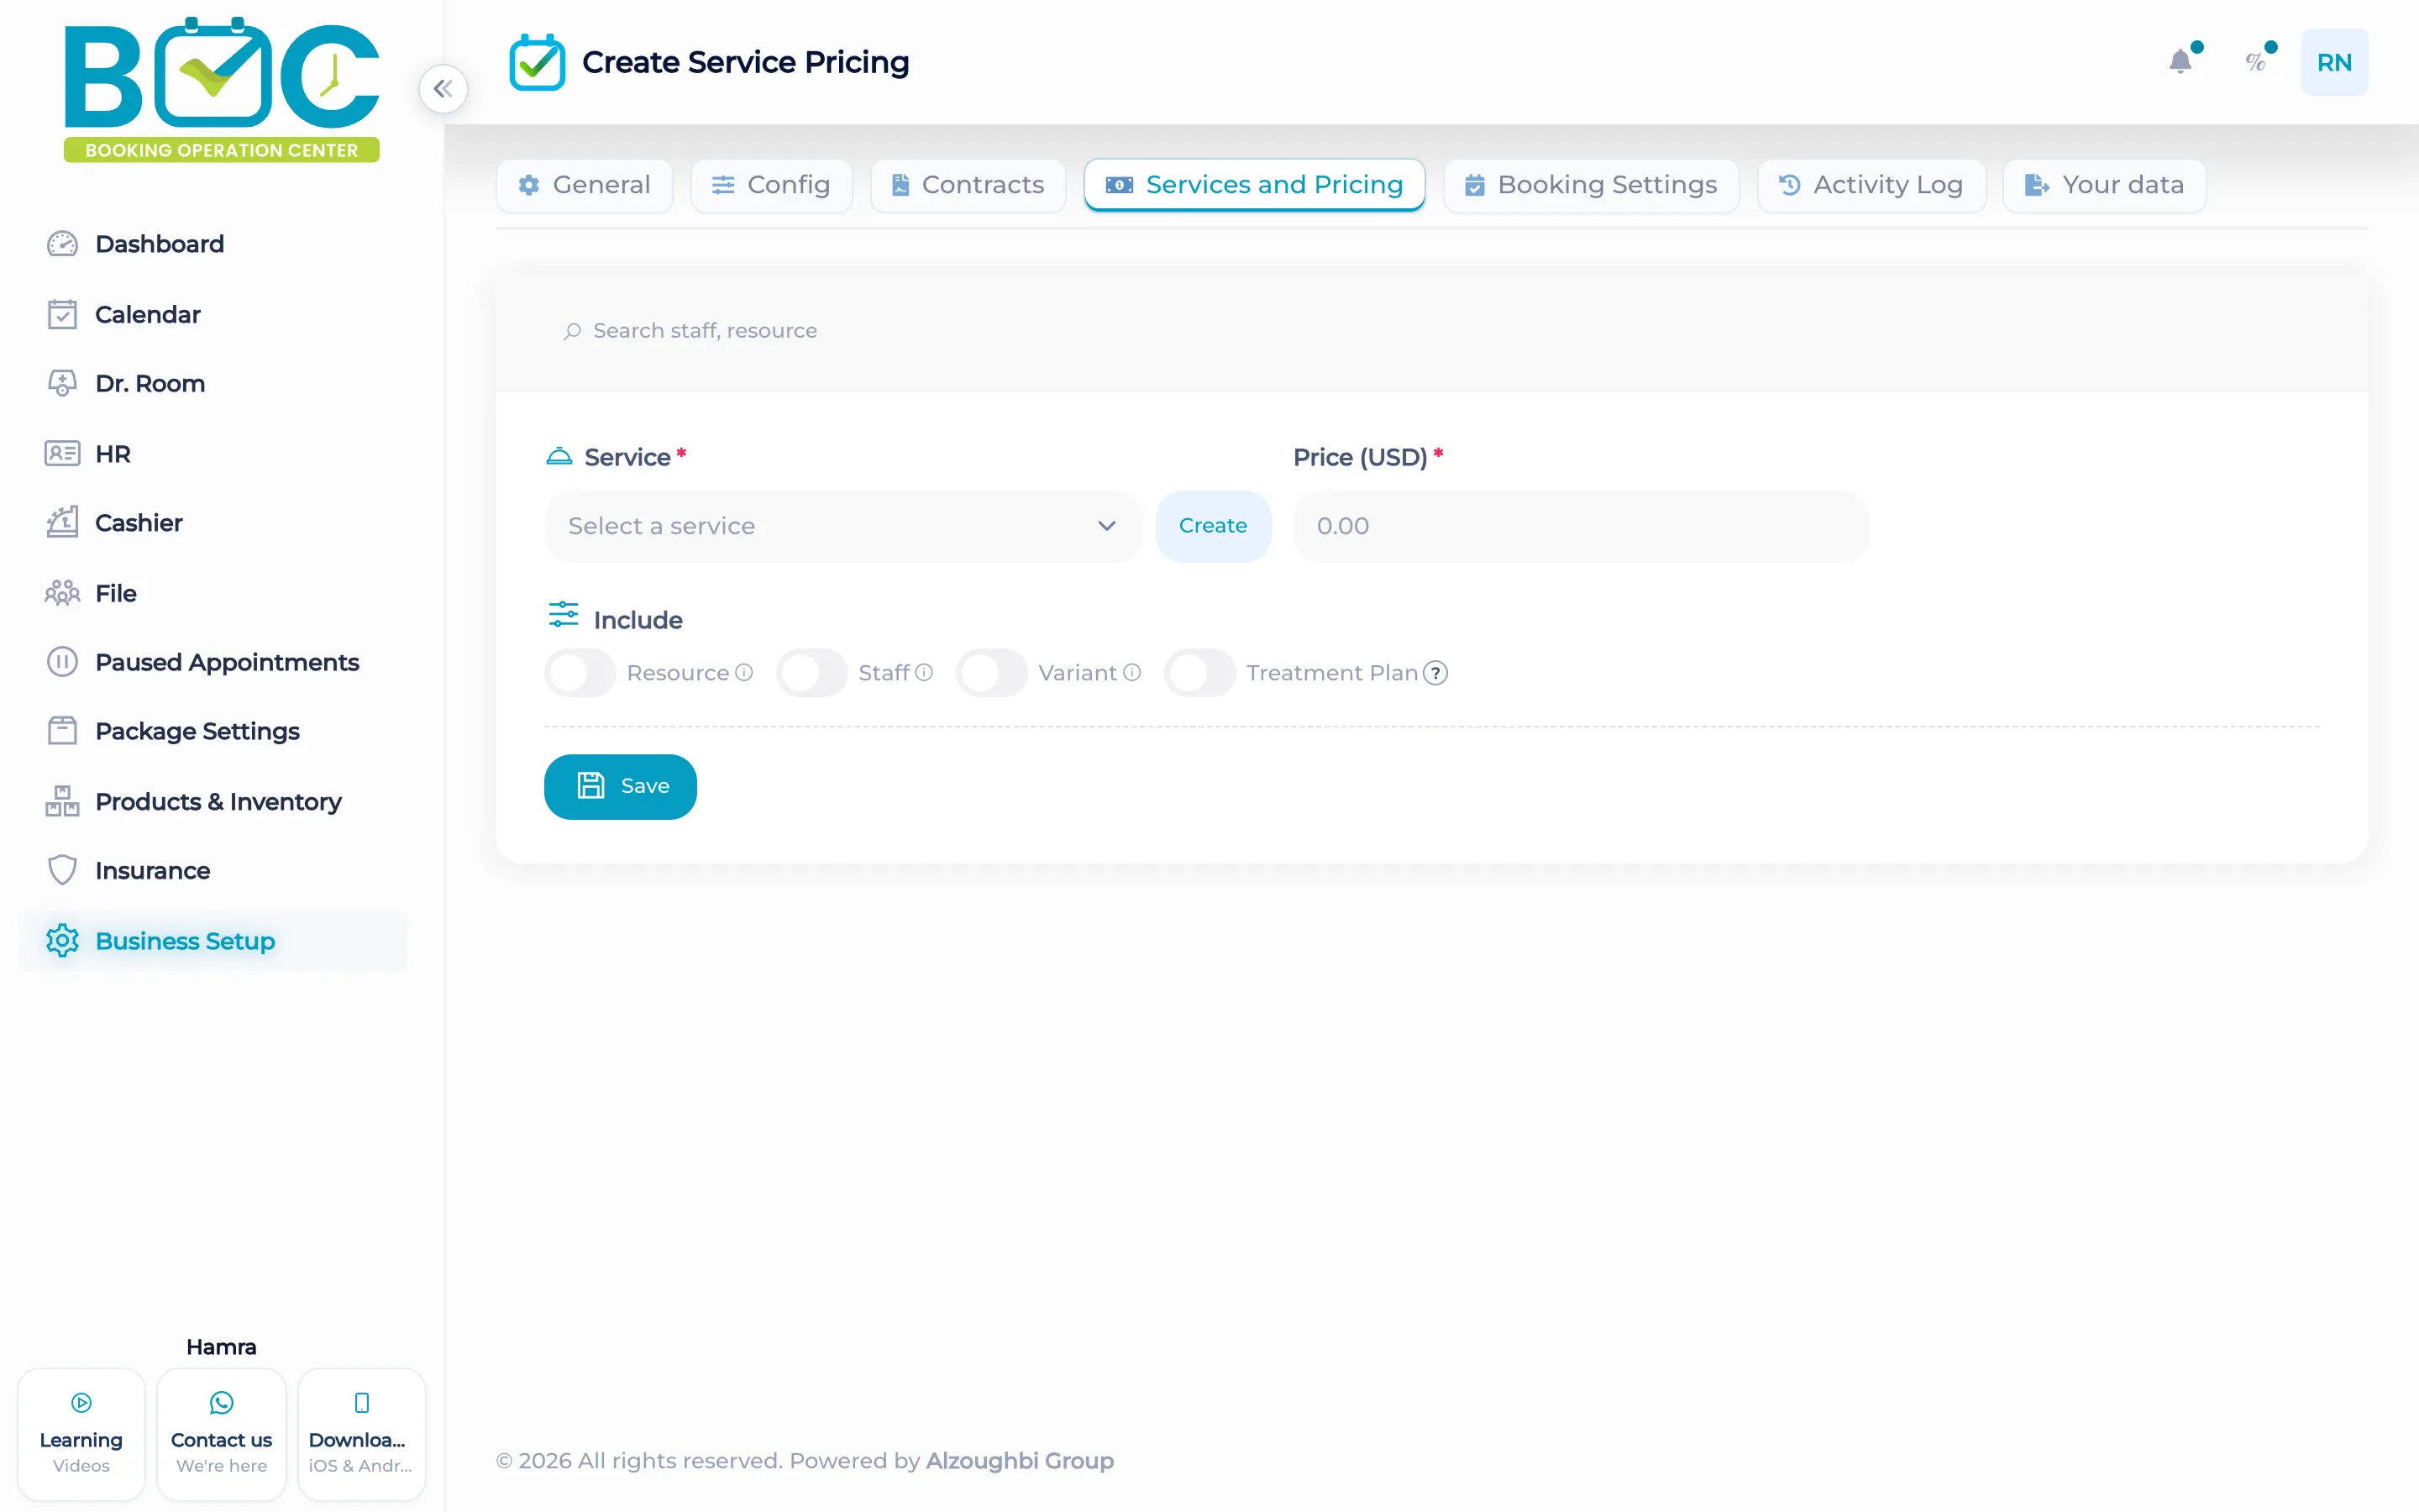This screenshot has width=2419, height=1512.
Task: Click the Price (USD) input field
Action: click(1581, 526)
